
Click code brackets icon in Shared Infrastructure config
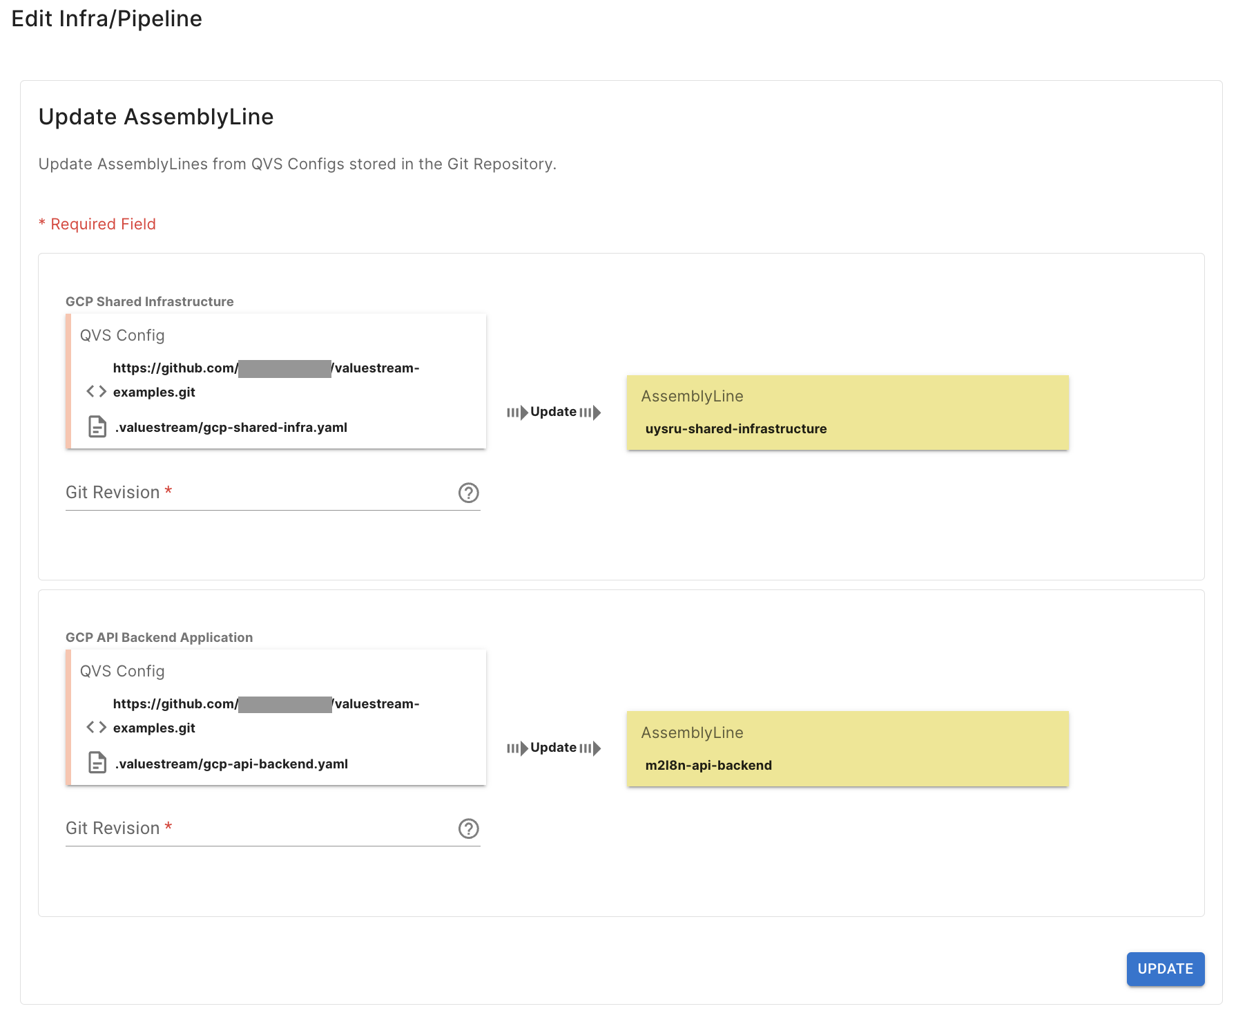(x=97, y=392)
